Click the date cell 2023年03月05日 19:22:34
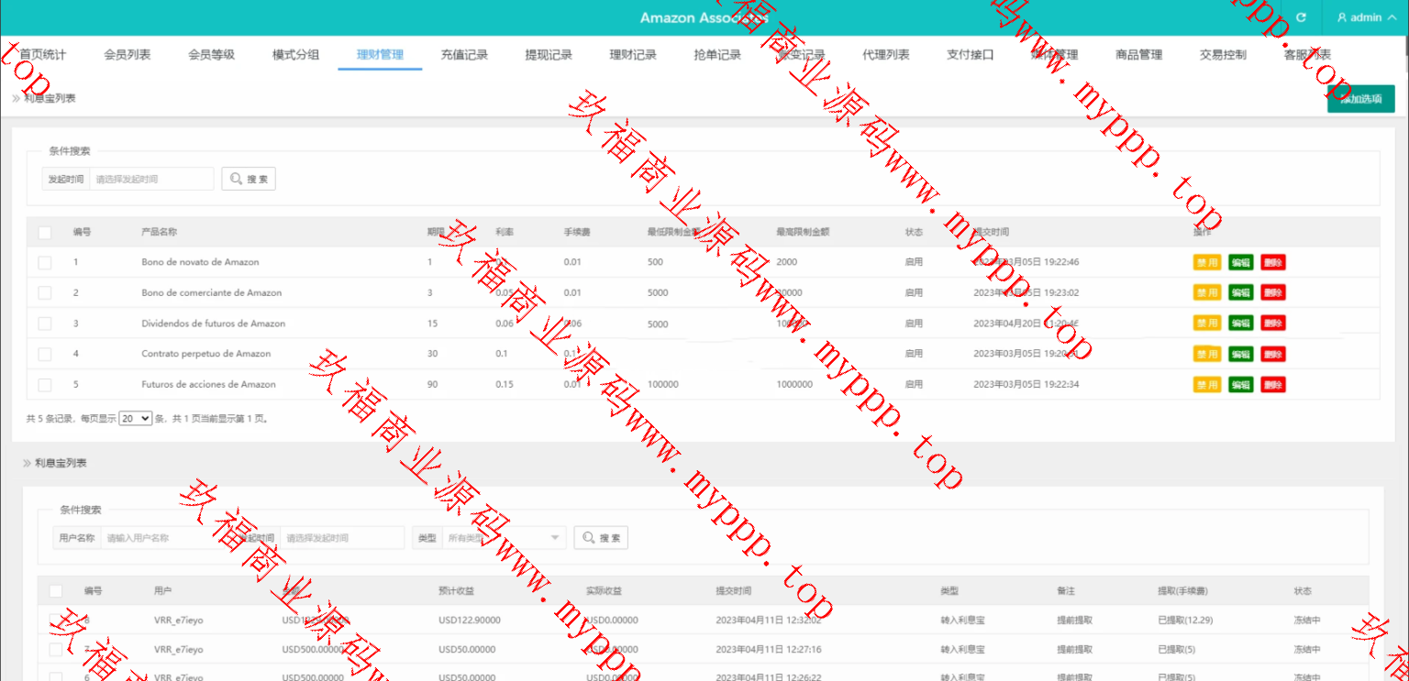The width and height of the screenshot is (1409, 681). (1026, 385)
